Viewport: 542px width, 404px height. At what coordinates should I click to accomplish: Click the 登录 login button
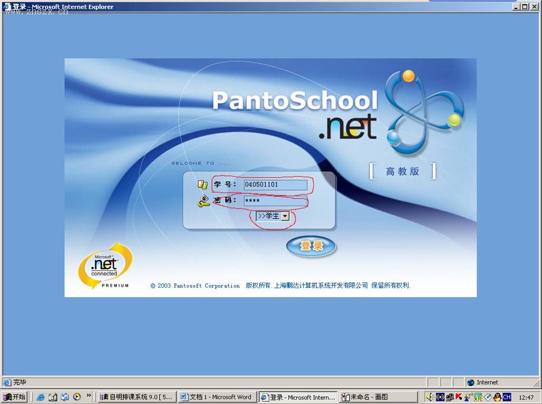[x=311, y=246]
